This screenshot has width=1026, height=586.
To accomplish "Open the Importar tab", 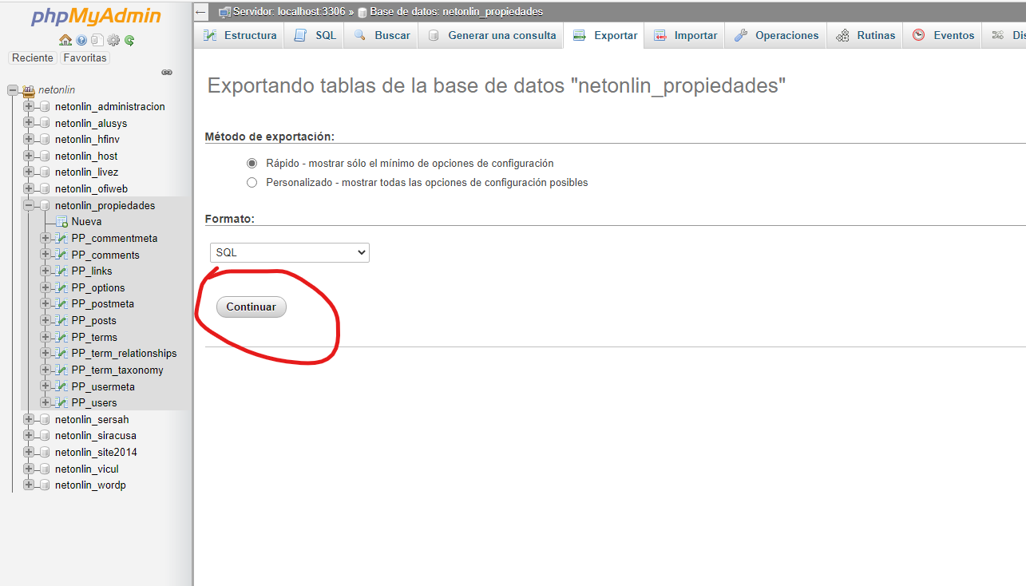I will [x=685, y=35].
